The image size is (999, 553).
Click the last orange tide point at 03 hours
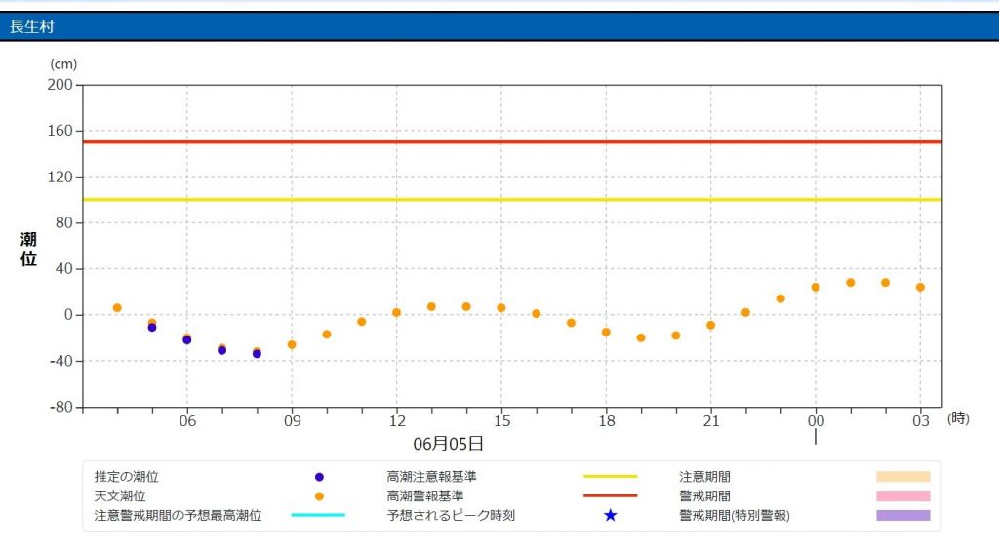point(920,288)
